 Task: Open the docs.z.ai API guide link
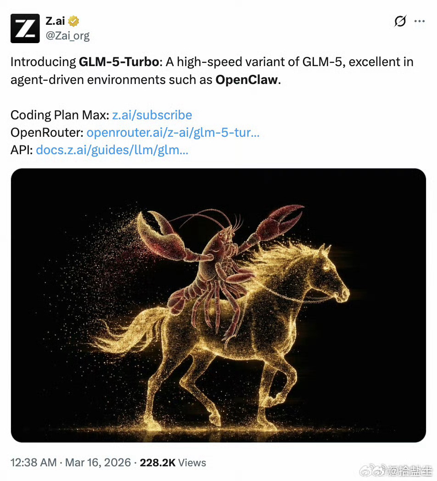(x=112, y=150)
